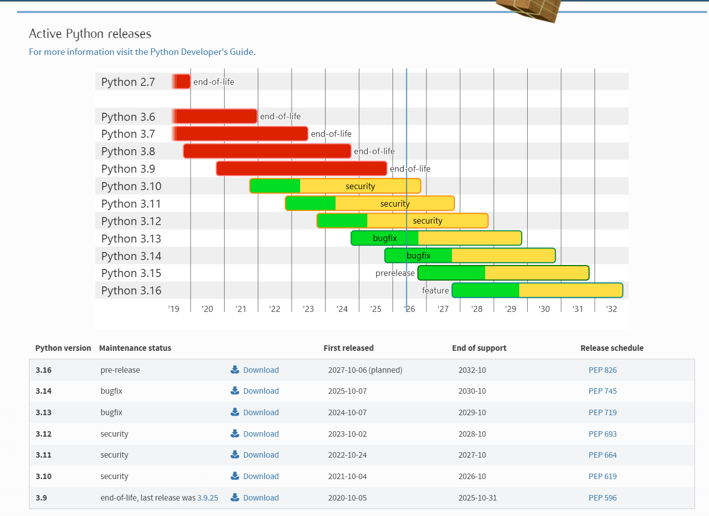Click the 2023-10-02 first released date
Image resolution: width=709 pixels, height=516 pixels.
[x=348, y=434]
